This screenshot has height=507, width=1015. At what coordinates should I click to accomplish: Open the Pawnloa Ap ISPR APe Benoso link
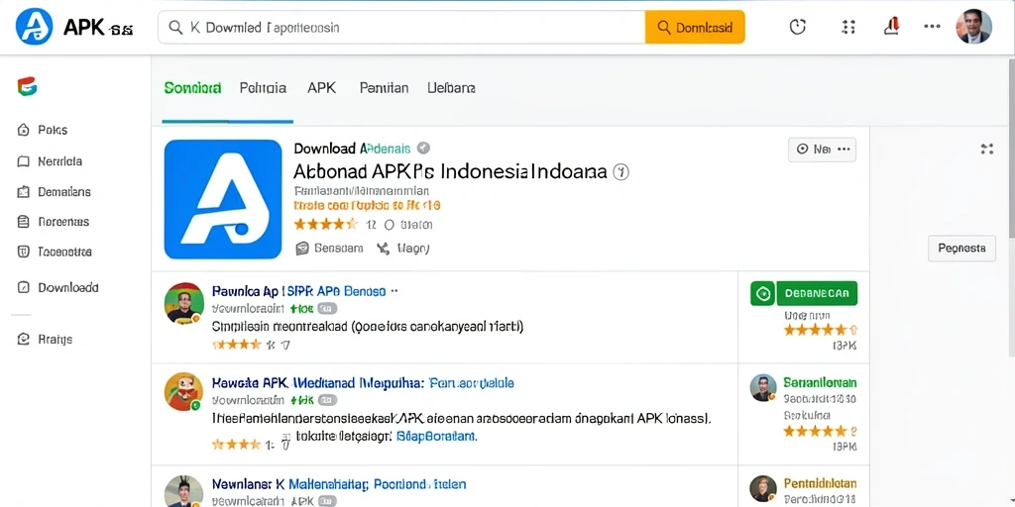click(298, 291)
